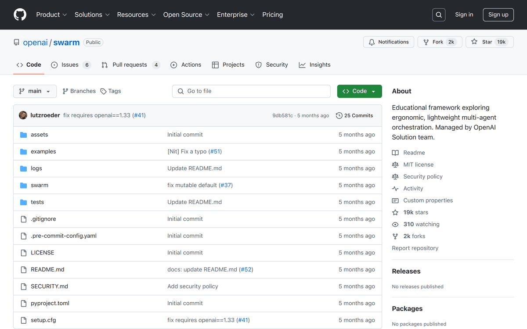Expand the green Code dropdown button
This screenshot has height=329, width=527.
(x=359, y=91)
